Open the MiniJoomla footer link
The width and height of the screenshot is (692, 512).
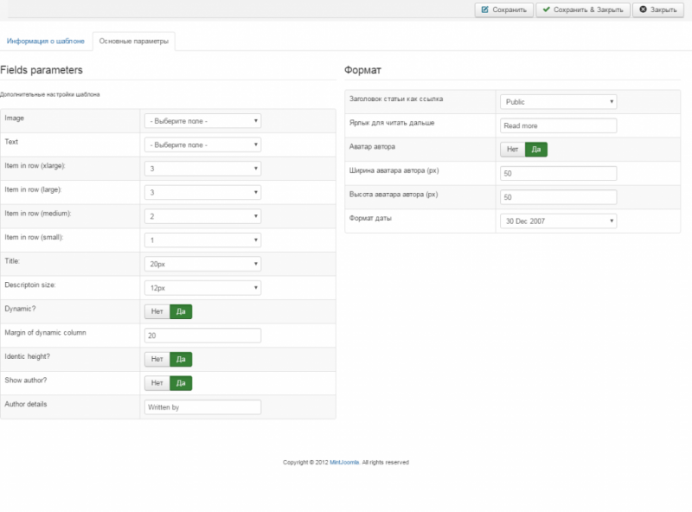pyautogui.click(x=343, y=463)
